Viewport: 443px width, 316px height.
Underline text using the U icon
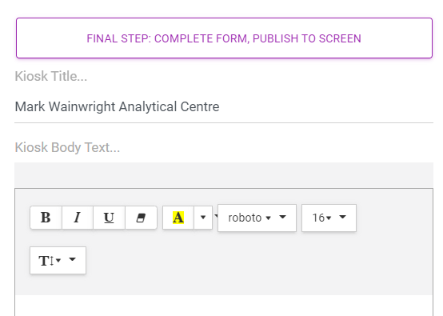coord(109,218)
